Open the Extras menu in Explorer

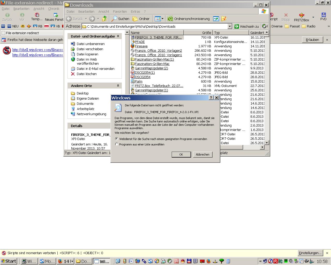tap(135, 11)
